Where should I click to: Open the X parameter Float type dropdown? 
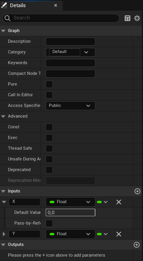[70, 202]
